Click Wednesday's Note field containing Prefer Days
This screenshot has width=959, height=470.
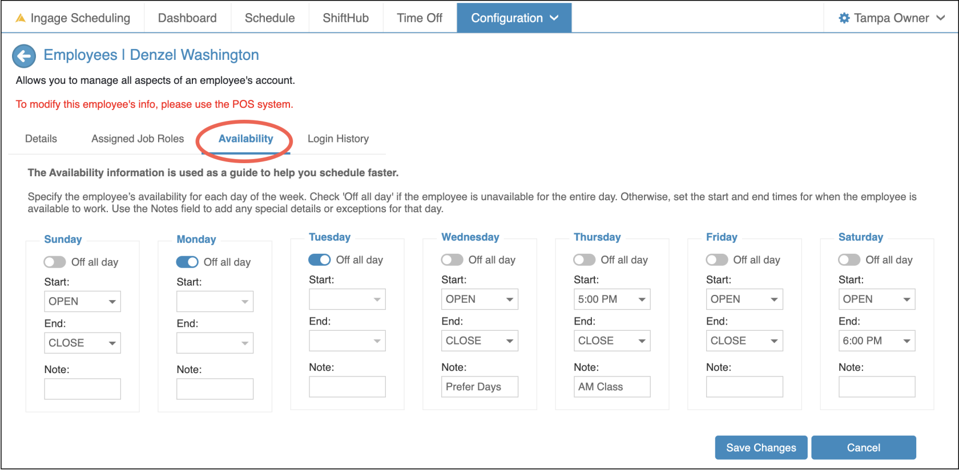pos(479,387)
